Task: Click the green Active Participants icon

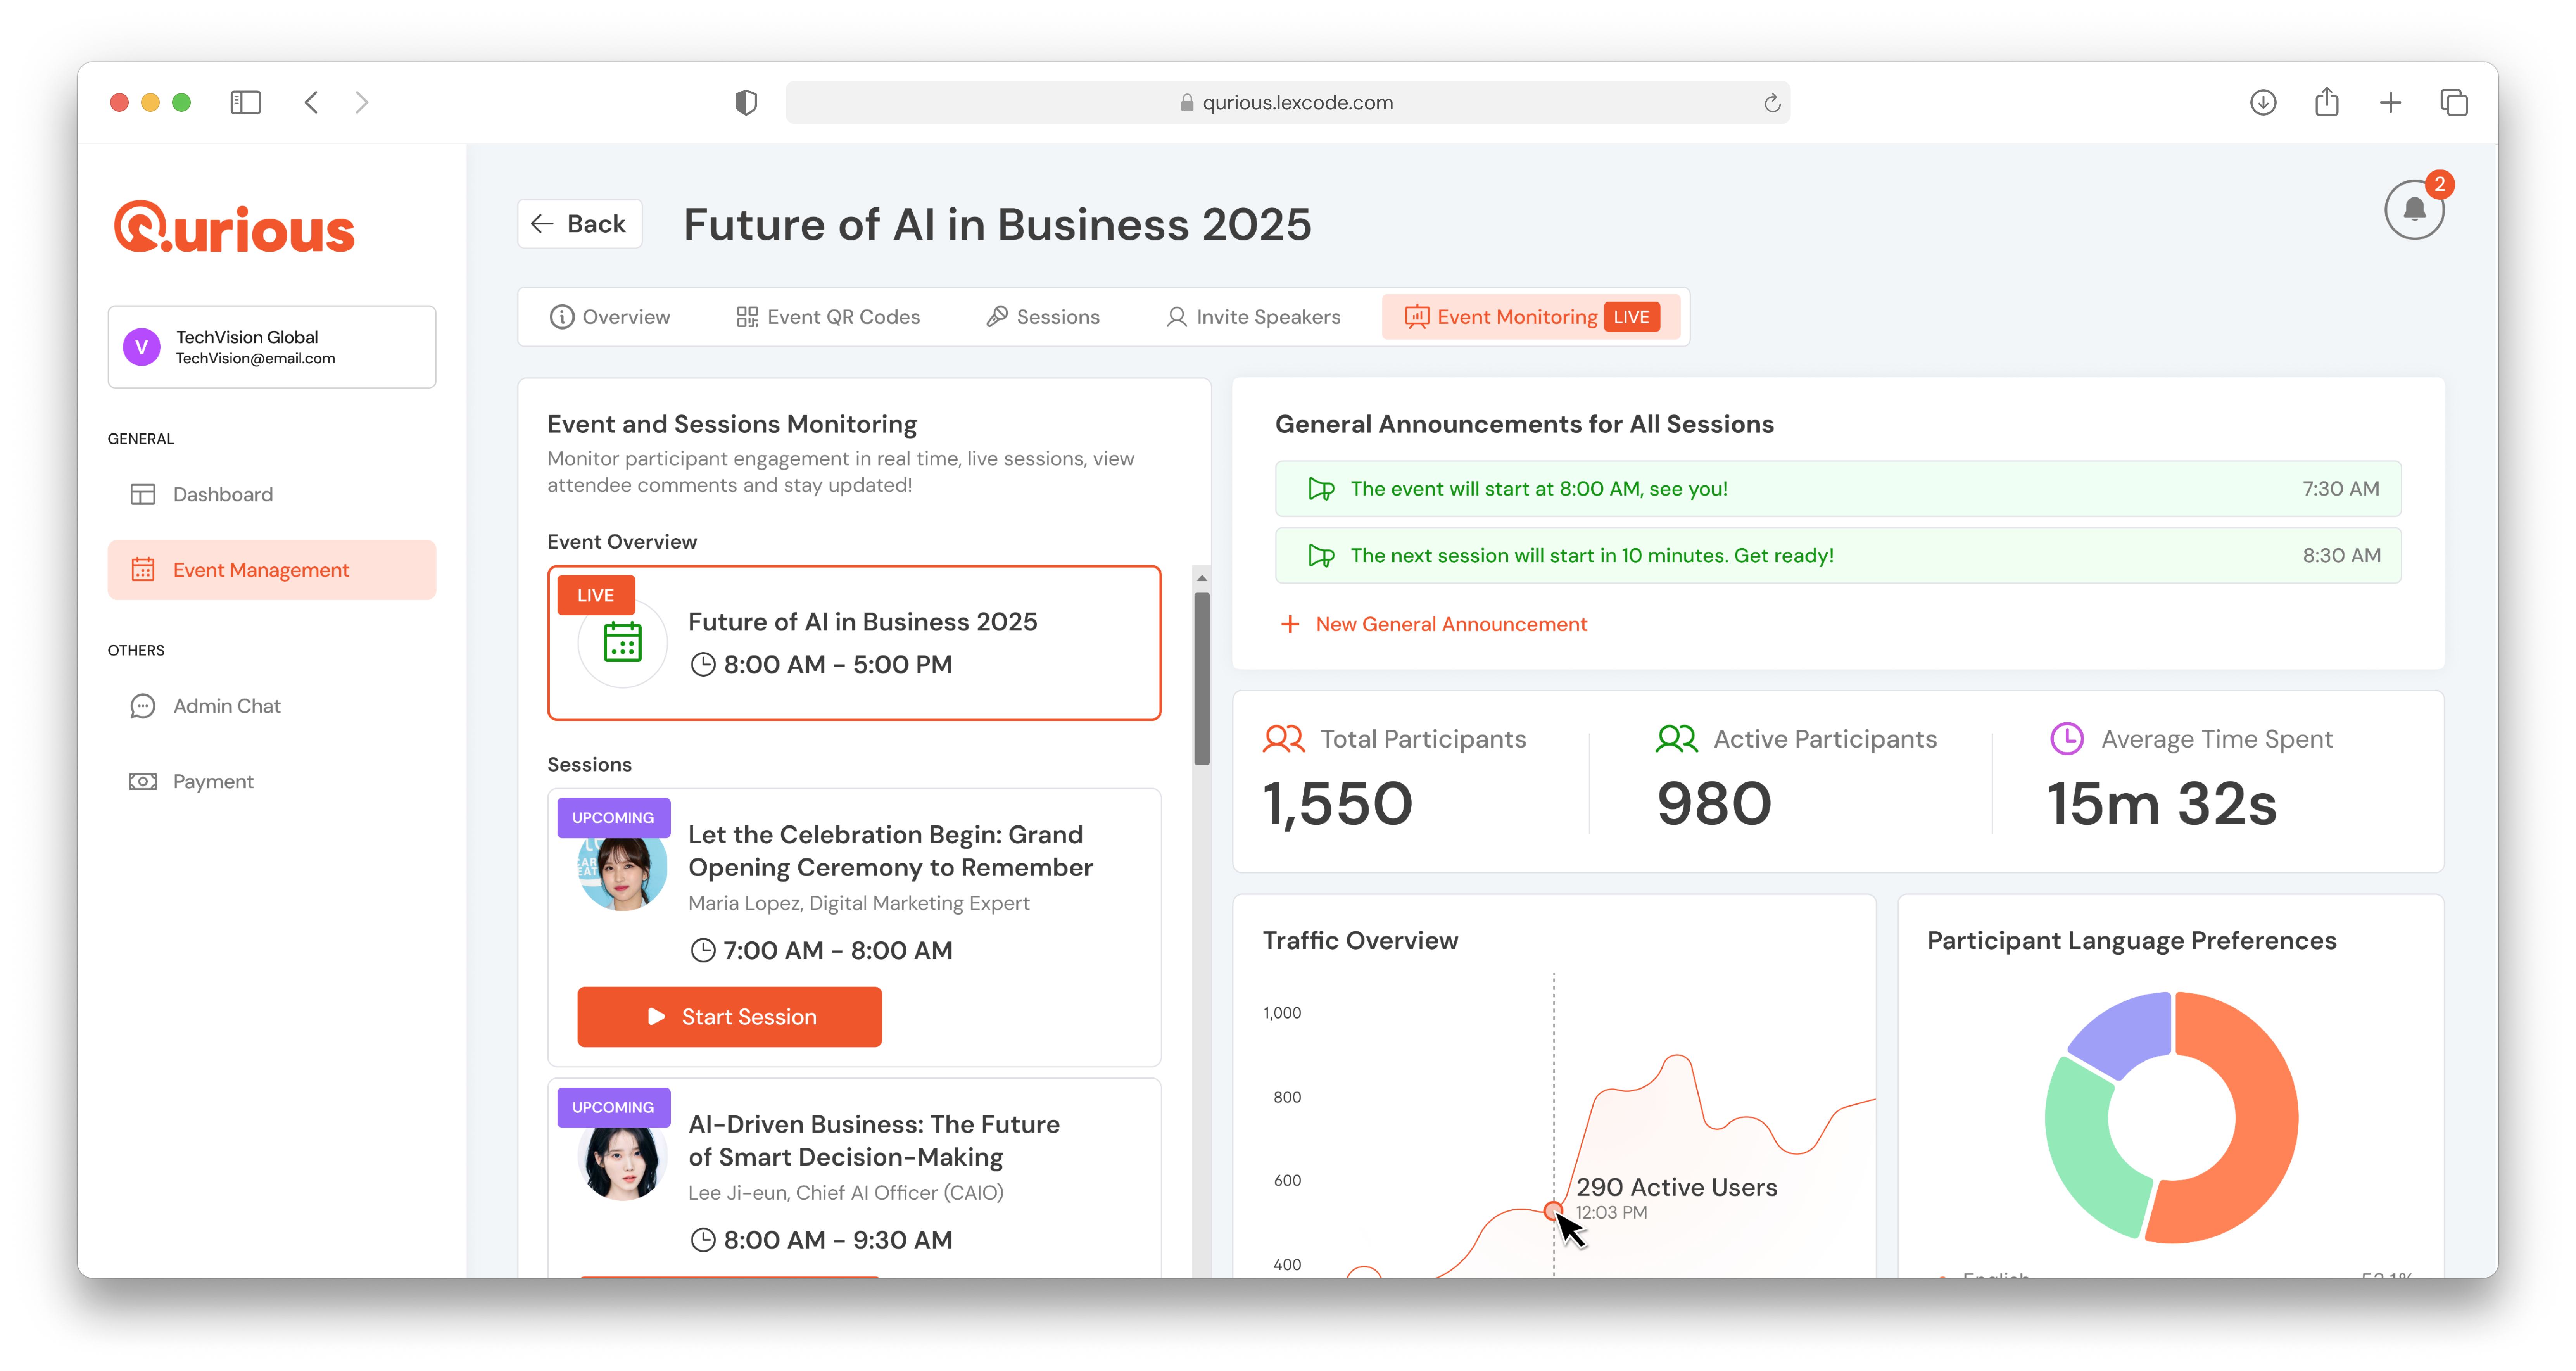Action: point(1677,739)
